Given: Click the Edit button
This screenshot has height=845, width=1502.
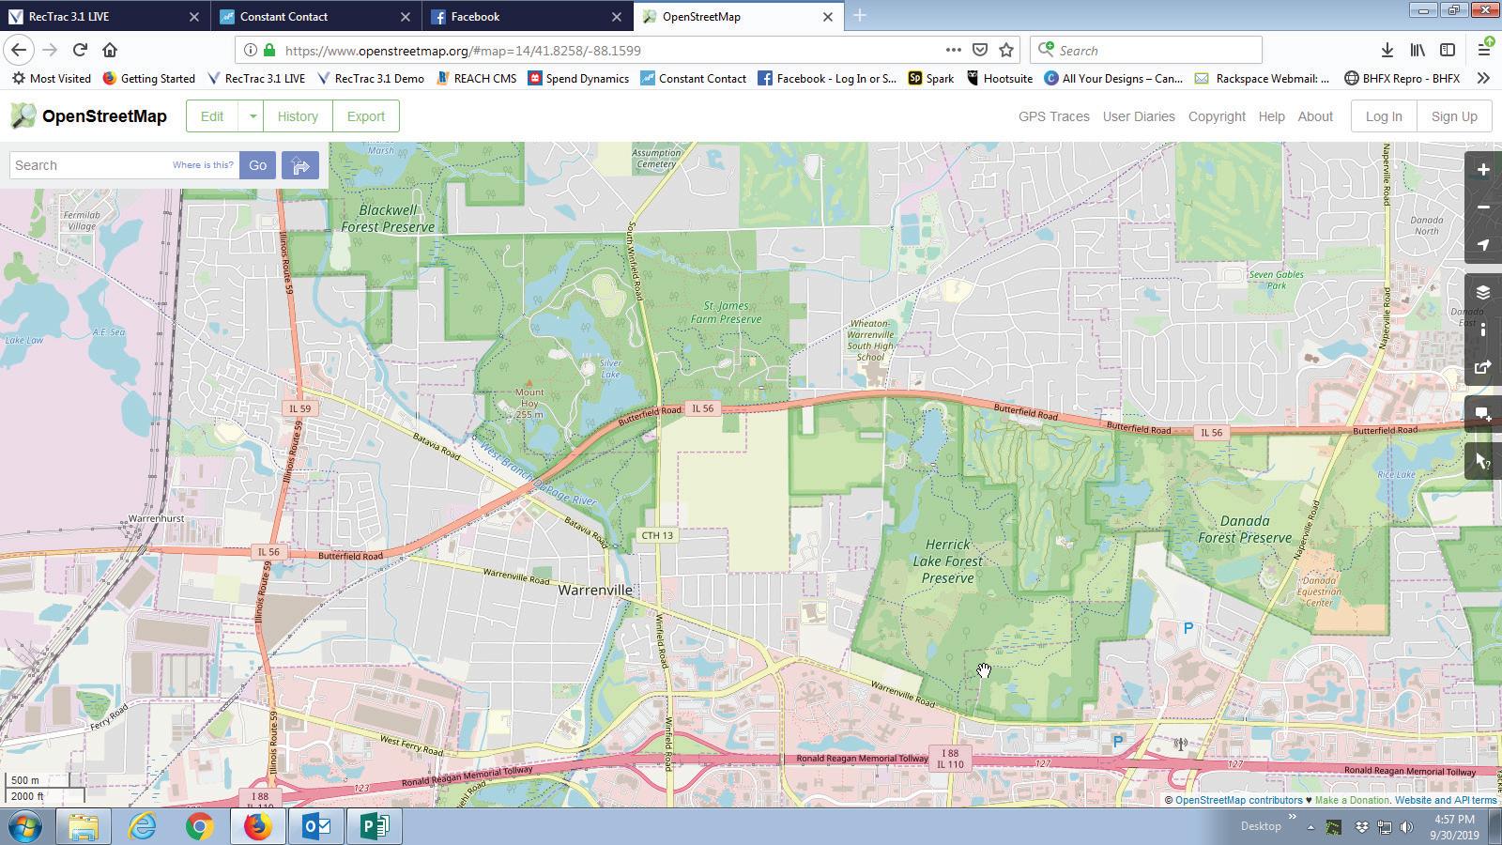Looking at the screenshot, I should pos(212,116).
